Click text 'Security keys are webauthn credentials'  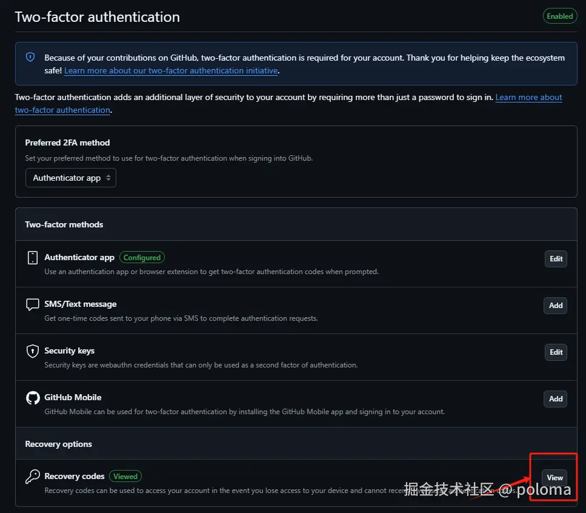(107, 365)
